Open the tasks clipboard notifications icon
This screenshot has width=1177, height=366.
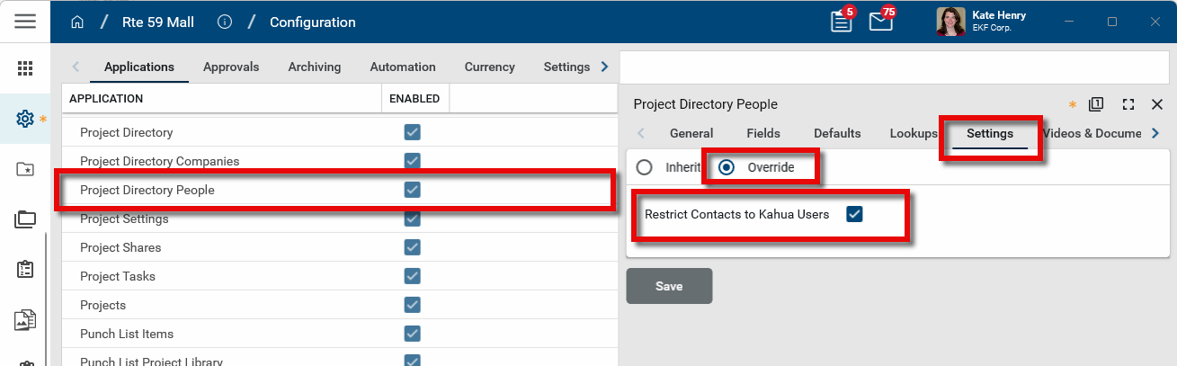(842, 22)
